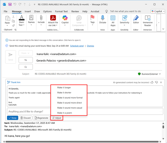The width and height of the screenshot is (167, 143).
Task: Click the Cc button
Action: tap(26, 67)
